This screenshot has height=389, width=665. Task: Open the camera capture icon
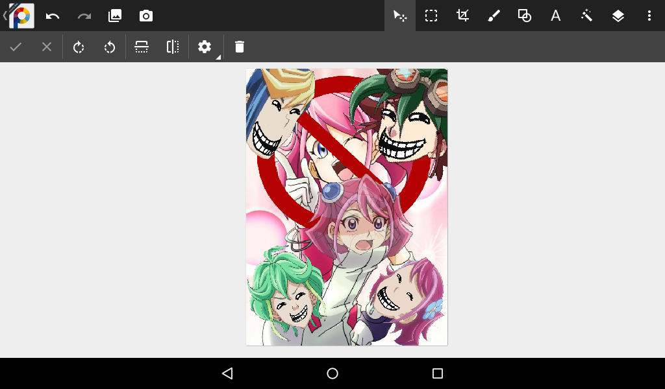pyautogui.click(x=146, y=16)
